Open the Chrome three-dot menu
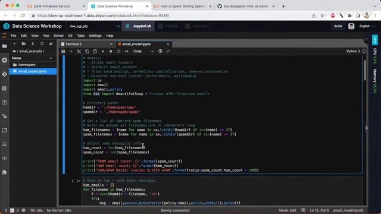 pos(375,16)
